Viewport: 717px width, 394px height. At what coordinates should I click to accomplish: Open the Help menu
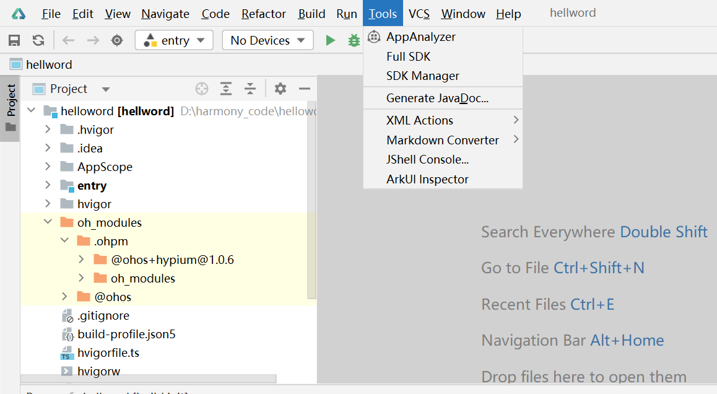tap(508, 14)
